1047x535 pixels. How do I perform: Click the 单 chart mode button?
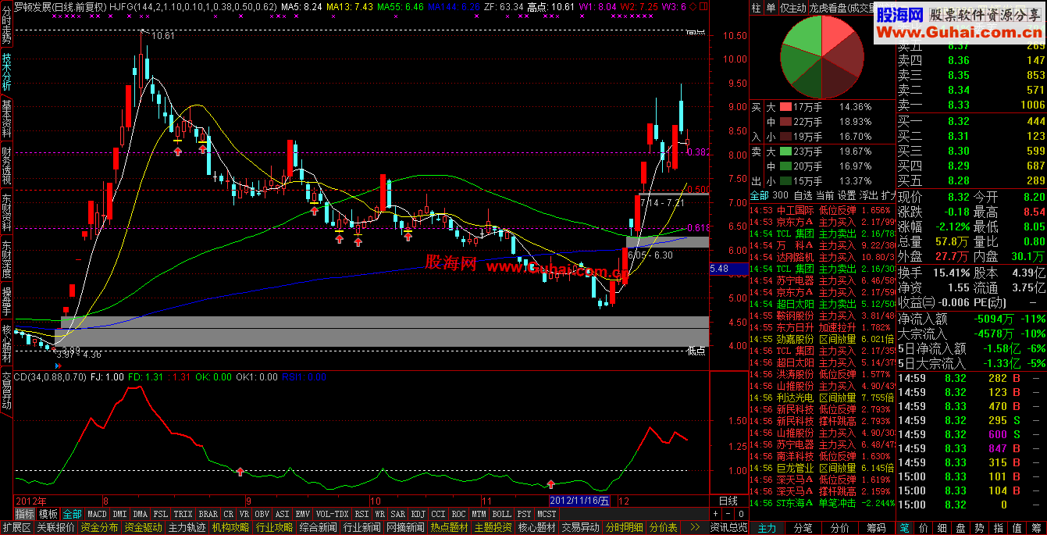[771, 7]
